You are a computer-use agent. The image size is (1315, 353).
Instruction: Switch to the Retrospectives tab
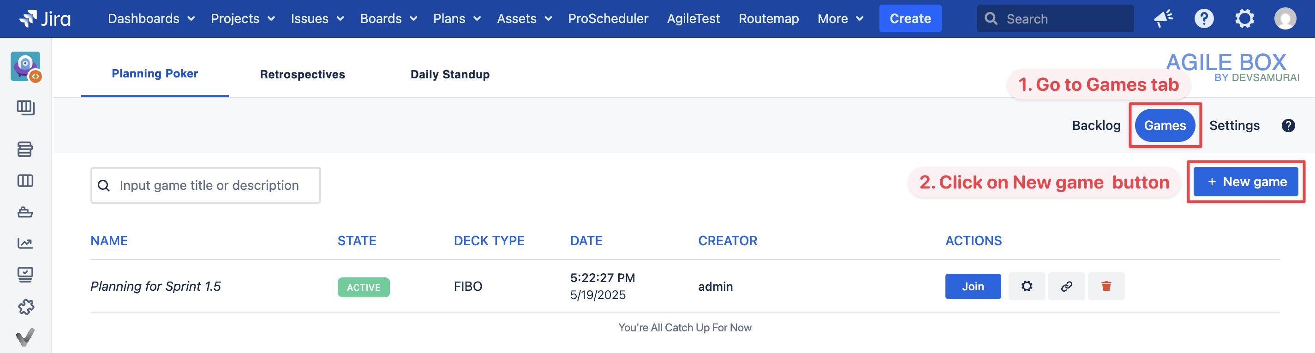pos(302,75)
